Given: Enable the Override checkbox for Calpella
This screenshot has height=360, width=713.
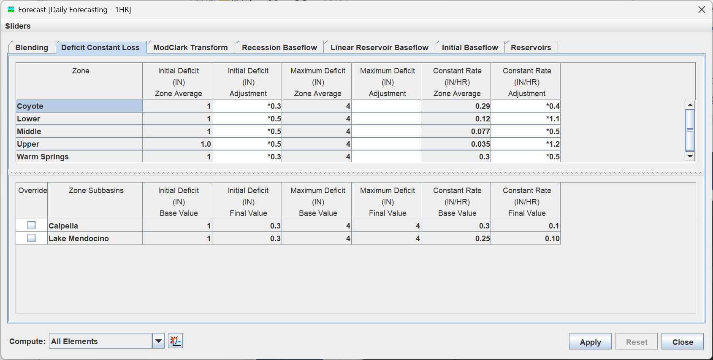Looking at the screenshot, I should coord(31,226).
